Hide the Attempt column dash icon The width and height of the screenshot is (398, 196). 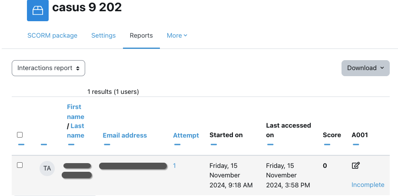tap(177, 145)
